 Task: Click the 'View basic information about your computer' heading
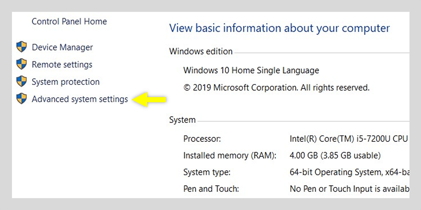(x=279, y=28)
